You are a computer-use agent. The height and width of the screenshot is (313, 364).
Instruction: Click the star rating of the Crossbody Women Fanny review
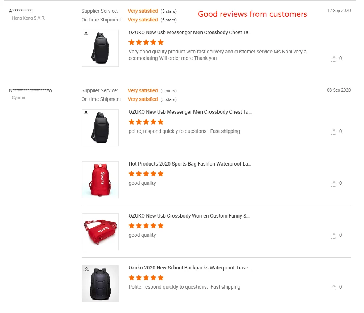pos(146,226)
